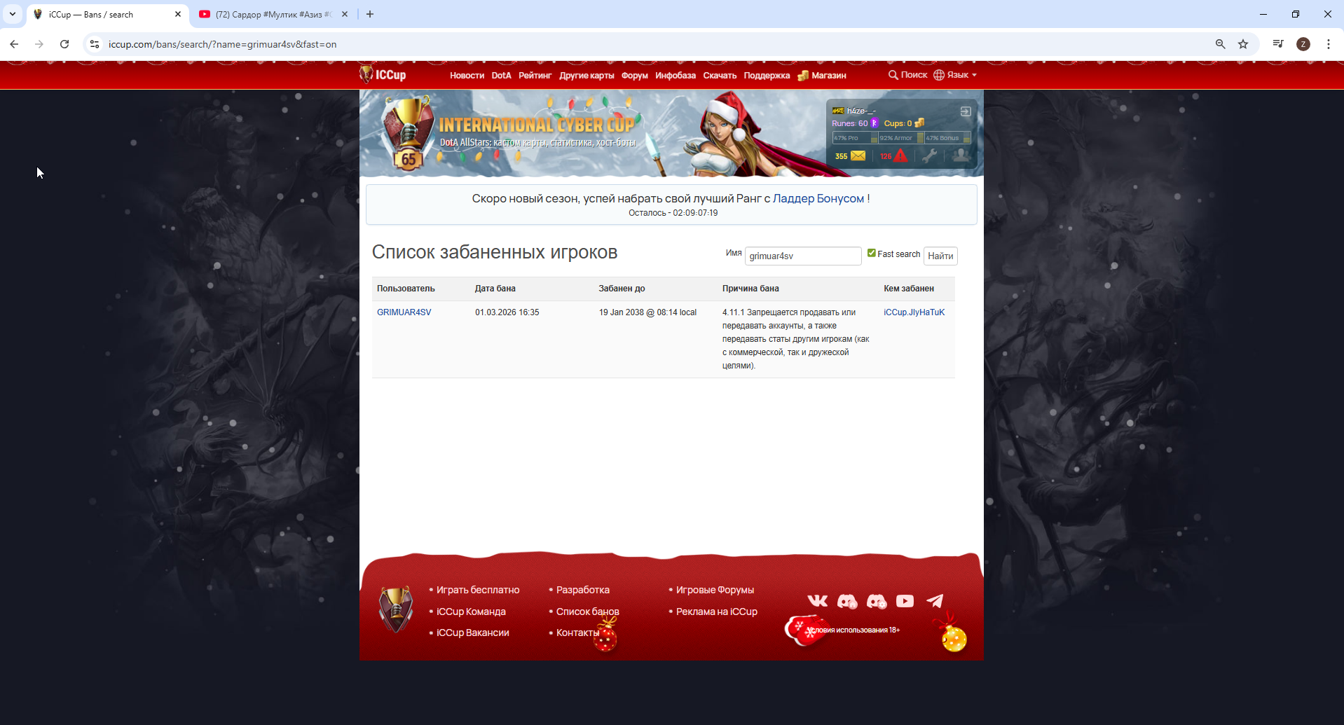Open the red warning triangle notifications
Screen dimensions: 1344x725
(x=901, y=156)
